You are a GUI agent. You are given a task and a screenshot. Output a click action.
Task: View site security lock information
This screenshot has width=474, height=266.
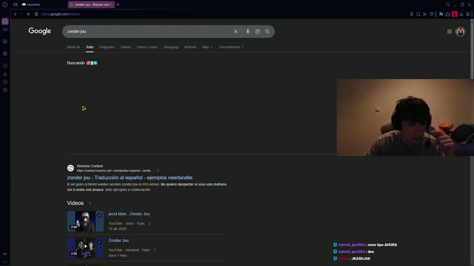(x=36, y=14)
